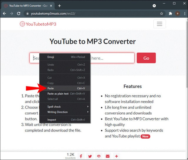Expand the Spell check submenu
Screen dimensions: 188x160
65,107
